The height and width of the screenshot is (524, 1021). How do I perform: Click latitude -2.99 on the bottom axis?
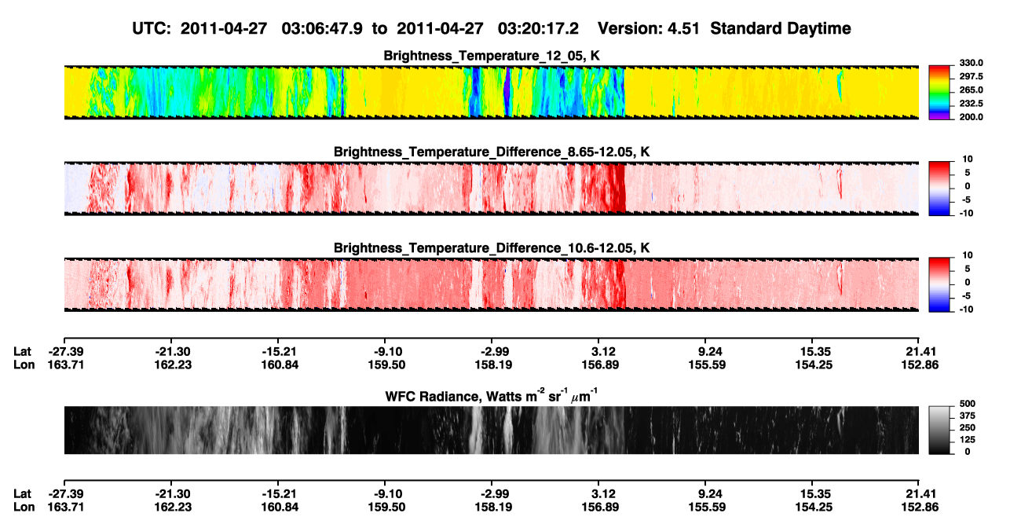493,494
